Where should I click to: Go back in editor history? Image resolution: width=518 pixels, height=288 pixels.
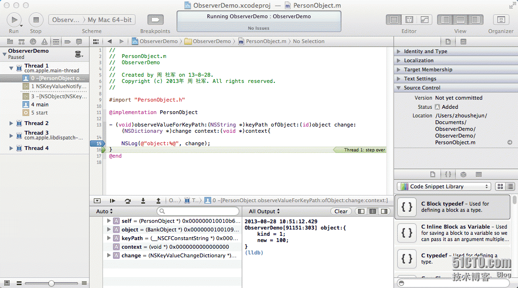pyautogui.click(x=110, y=41)
